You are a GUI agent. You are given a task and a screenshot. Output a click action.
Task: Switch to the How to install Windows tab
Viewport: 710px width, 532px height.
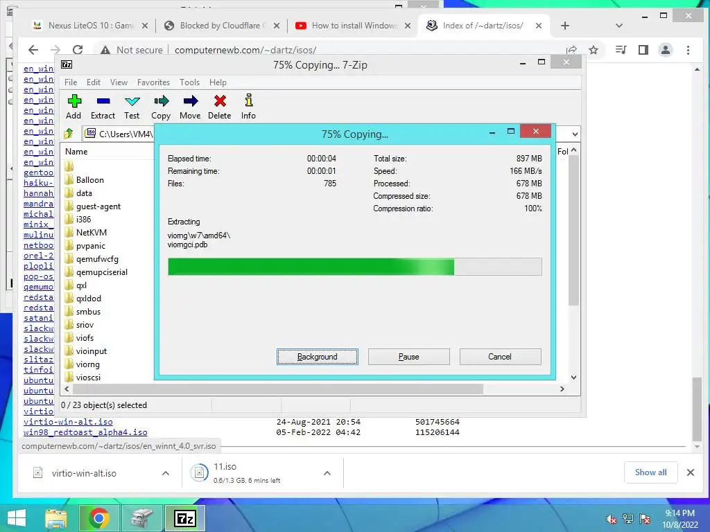point(353,26)
